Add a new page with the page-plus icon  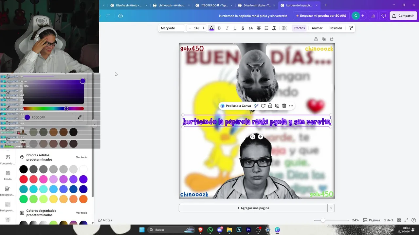click(332, 39)
